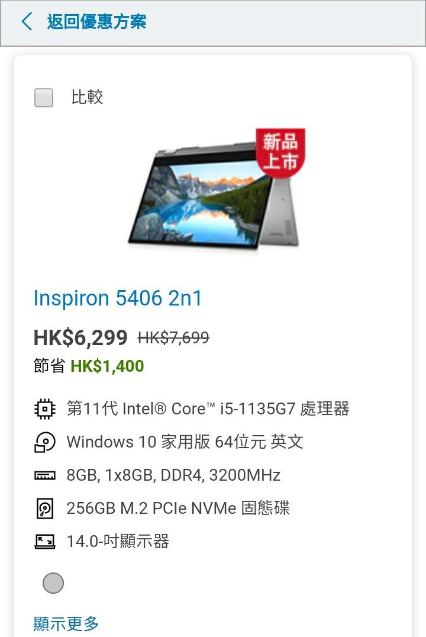
Task: Select the 256GB M.2 PCIe NVMe spec line
Action: tap(178, 508)
